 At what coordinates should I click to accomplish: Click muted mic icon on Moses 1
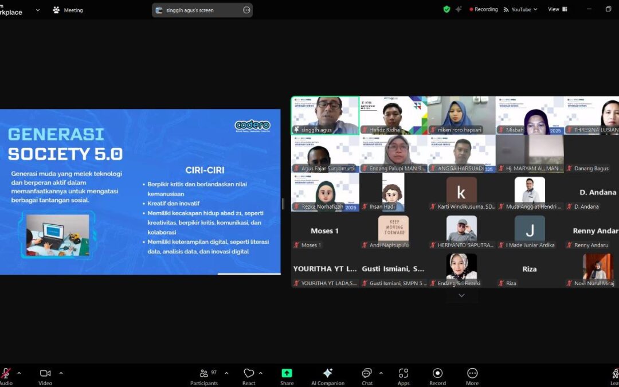click(296, 245)
